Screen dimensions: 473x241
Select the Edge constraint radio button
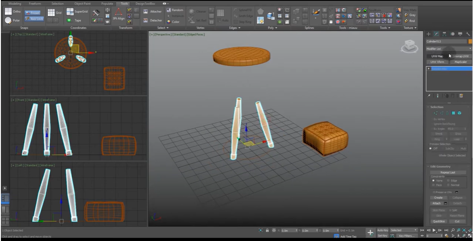449,181
